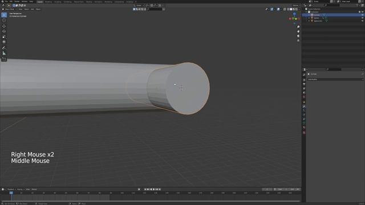Open timeline Keying popover
Viewport: 365px width, 205px height.
click(x=20, y=190)
